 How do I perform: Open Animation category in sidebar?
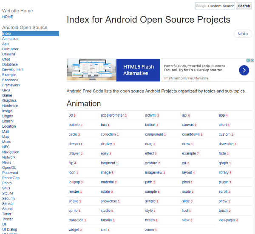10,39
